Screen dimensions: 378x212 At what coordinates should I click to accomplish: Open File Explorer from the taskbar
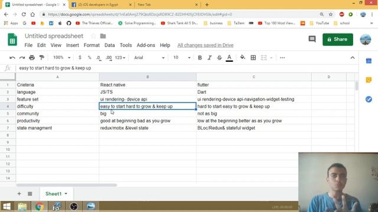(22, 207)
